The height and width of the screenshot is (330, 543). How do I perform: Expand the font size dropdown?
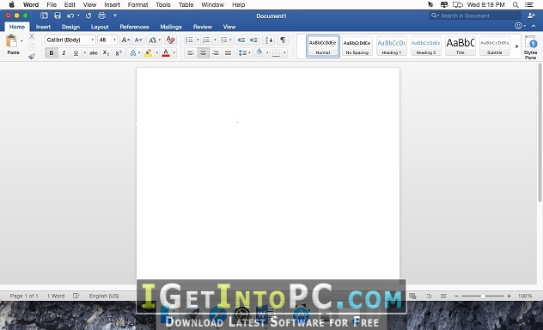click(x=114, y=40)
